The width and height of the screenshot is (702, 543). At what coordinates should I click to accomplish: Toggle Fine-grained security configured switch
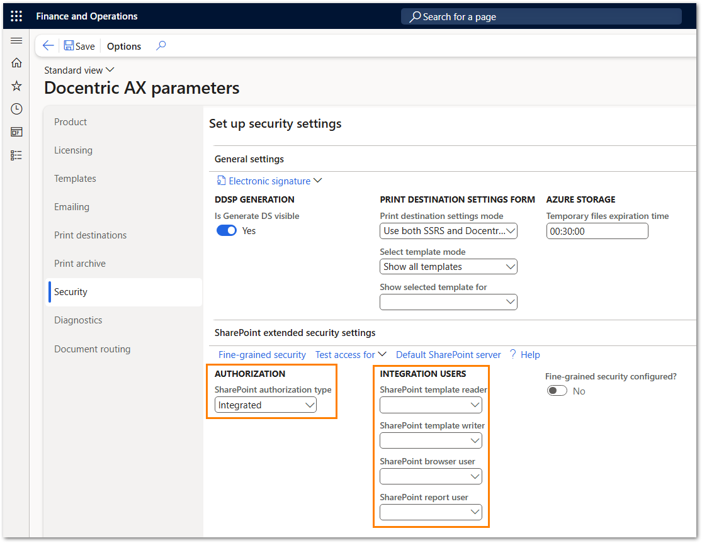[x=557, y=391]
